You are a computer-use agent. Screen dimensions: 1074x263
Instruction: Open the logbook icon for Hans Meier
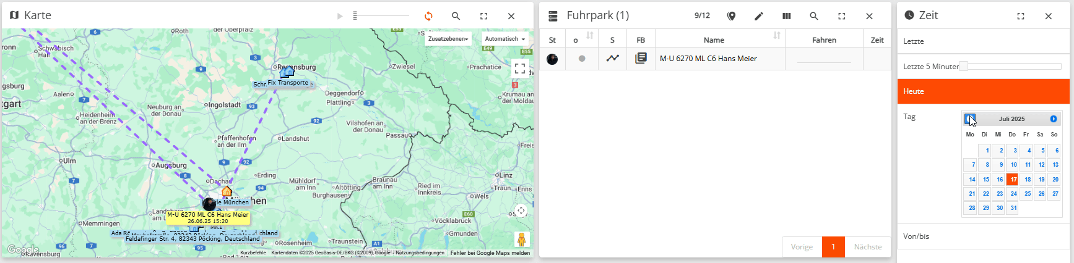641,58
